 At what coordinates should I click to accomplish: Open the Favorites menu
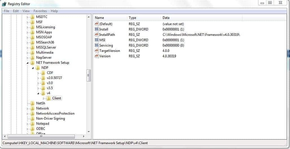pos(40,11)
